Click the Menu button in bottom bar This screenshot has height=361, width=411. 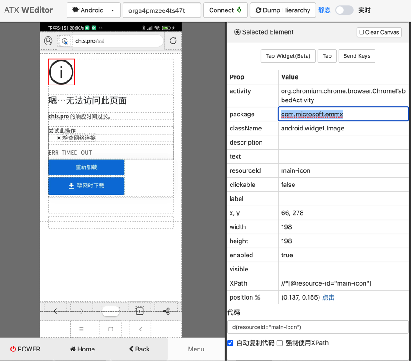[196, 349]
